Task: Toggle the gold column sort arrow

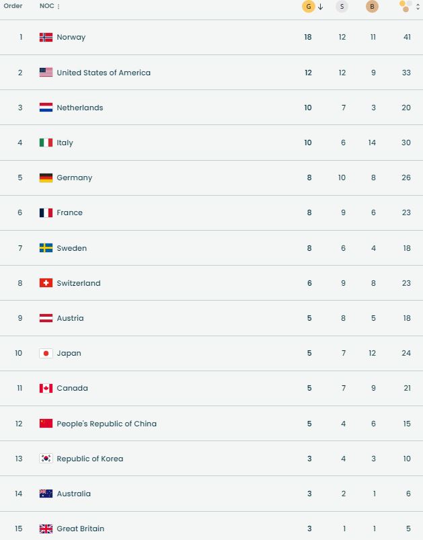Action: tap(321, 7)
